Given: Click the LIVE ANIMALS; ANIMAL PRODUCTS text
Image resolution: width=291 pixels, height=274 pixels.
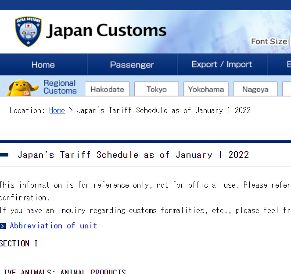Looking at the screenshot, I should tap(63, 271).
